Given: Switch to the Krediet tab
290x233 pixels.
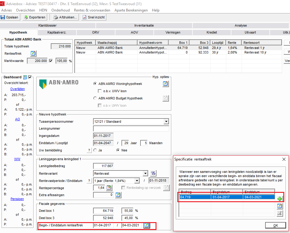Looking at the screenshot, I should pyautogui.click(x=212, y=32).
